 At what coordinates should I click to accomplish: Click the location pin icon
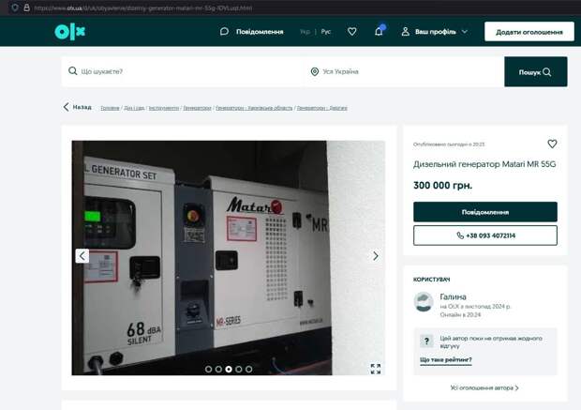(315, 71)
